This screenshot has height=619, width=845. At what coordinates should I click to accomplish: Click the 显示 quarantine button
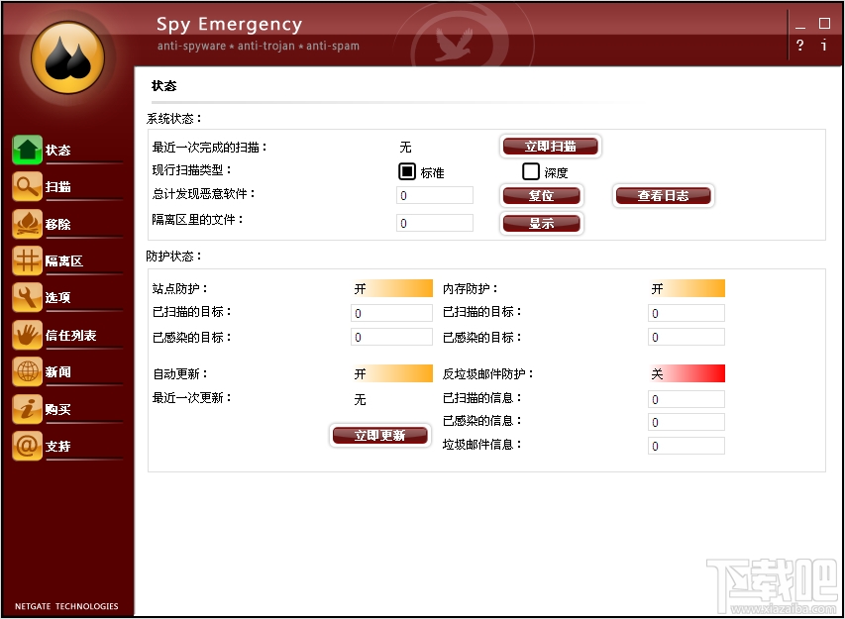point(542,223)
